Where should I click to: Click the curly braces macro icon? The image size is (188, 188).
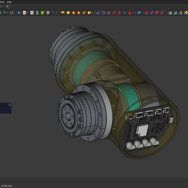coord(12,13)
